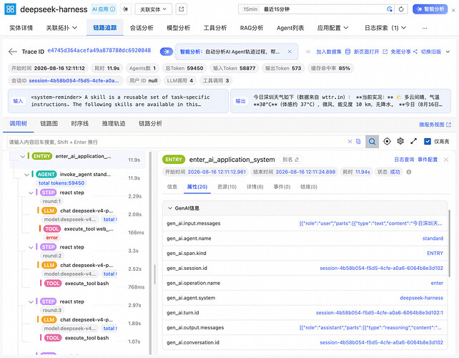The width and height of the screenshot is (459, 358).
Task: Click the 会话ID session-4b58b054 link
Action: [74, 81]
